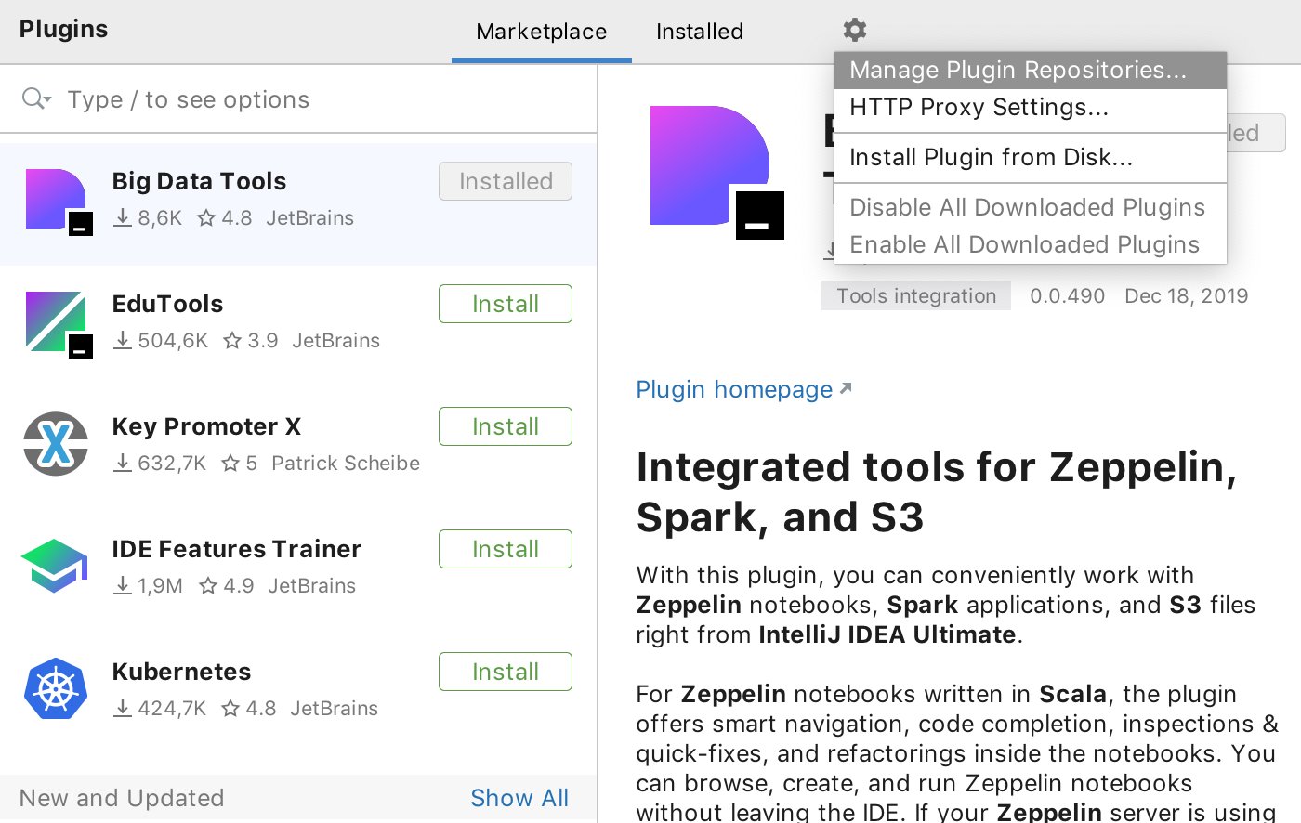Viewport: 1301px width, 823px height.
Task: Click JetBrains vendor under Kubernetes
Action: [335, 708]
